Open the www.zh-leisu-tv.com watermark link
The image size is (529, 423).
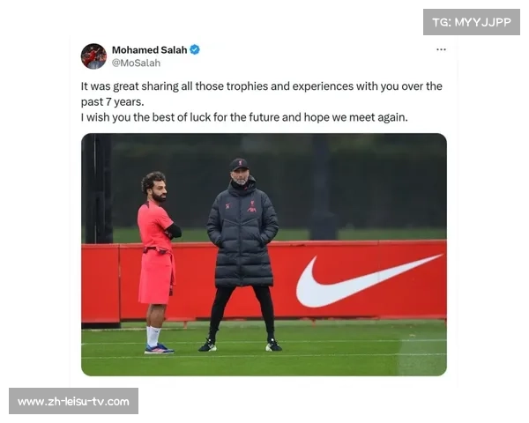coord(73,401)
